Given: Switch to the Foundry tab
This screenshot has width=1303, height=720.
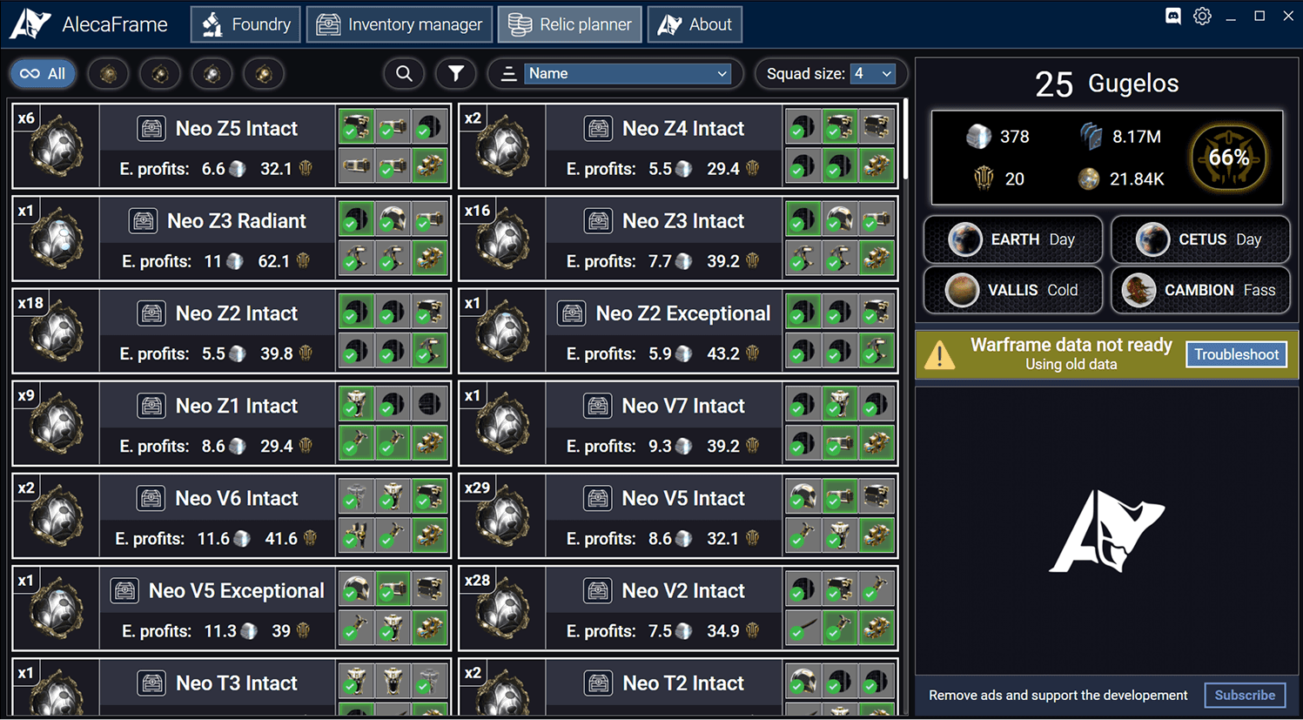Looking at the screenshot, I should (246, 24).
